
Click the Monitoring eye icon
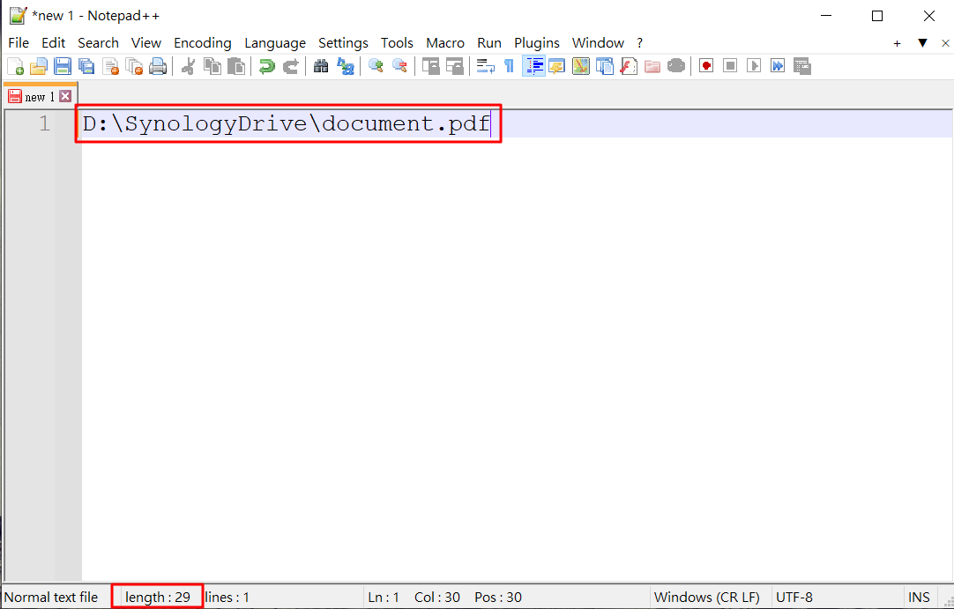point(676,66)
